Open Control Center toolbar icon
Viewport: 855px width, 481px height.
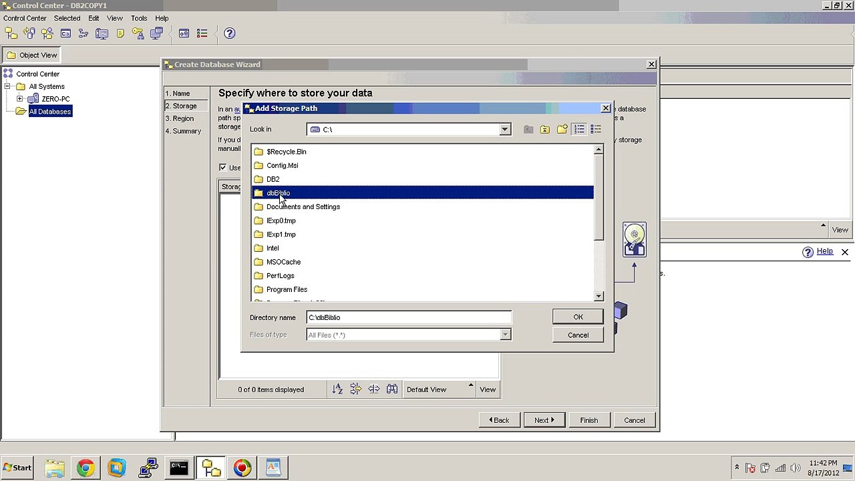[x=11, y=33]
